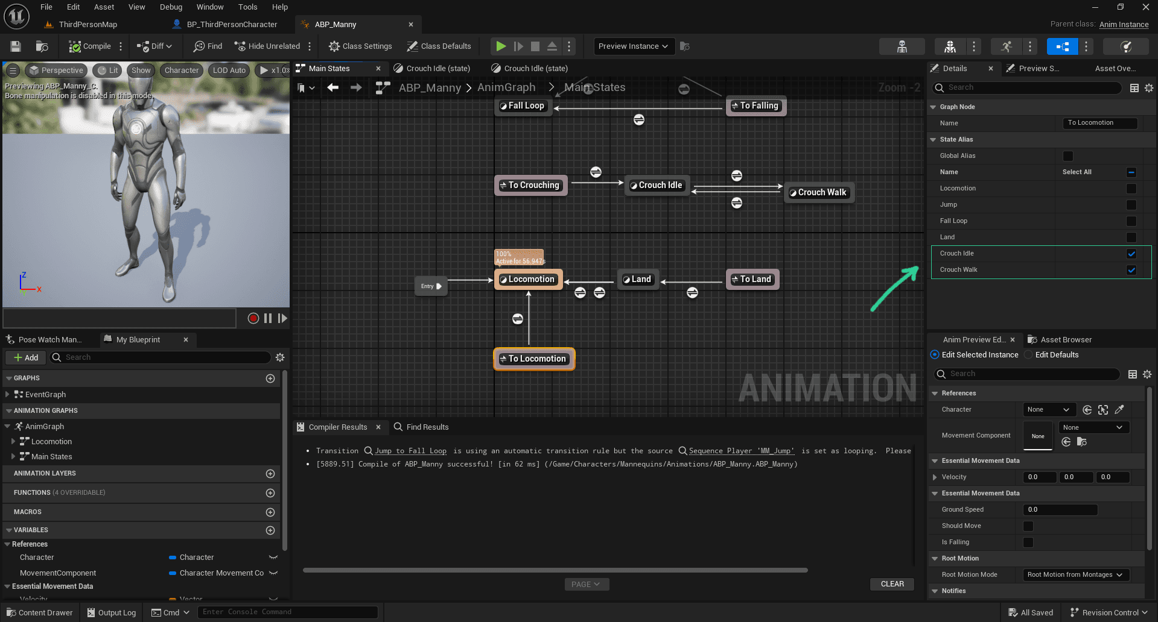Open the File menu
The width and height of the screenshot is (1158, 622).
pyautogui.click(x=46, y=7)
